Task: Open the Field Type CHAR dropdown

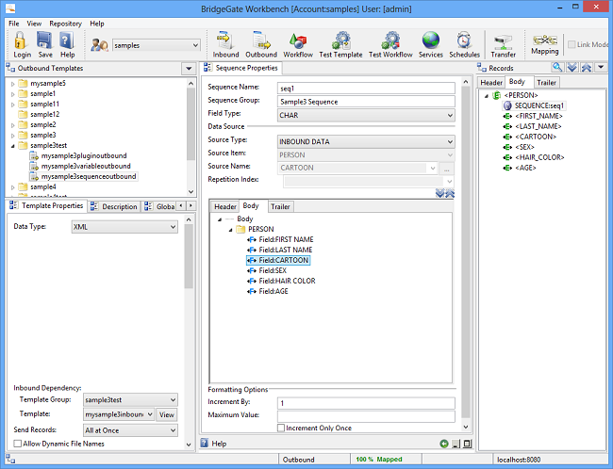Action: point(450,115)
